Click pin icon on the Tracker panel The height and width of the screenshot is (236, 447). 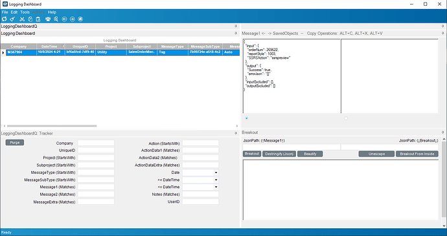235,133
